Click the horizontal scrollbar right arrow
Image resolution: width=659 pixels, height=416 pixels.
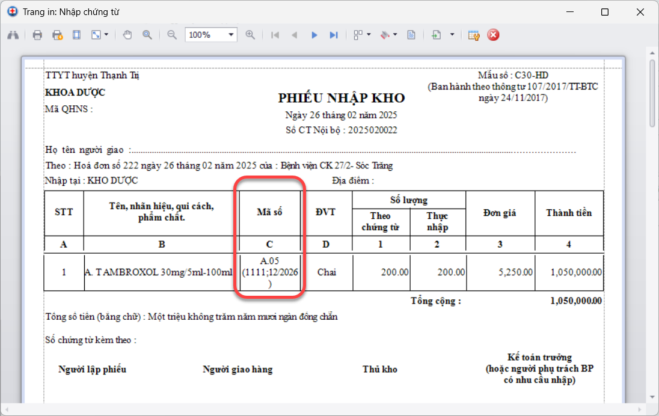coord(640,409)
